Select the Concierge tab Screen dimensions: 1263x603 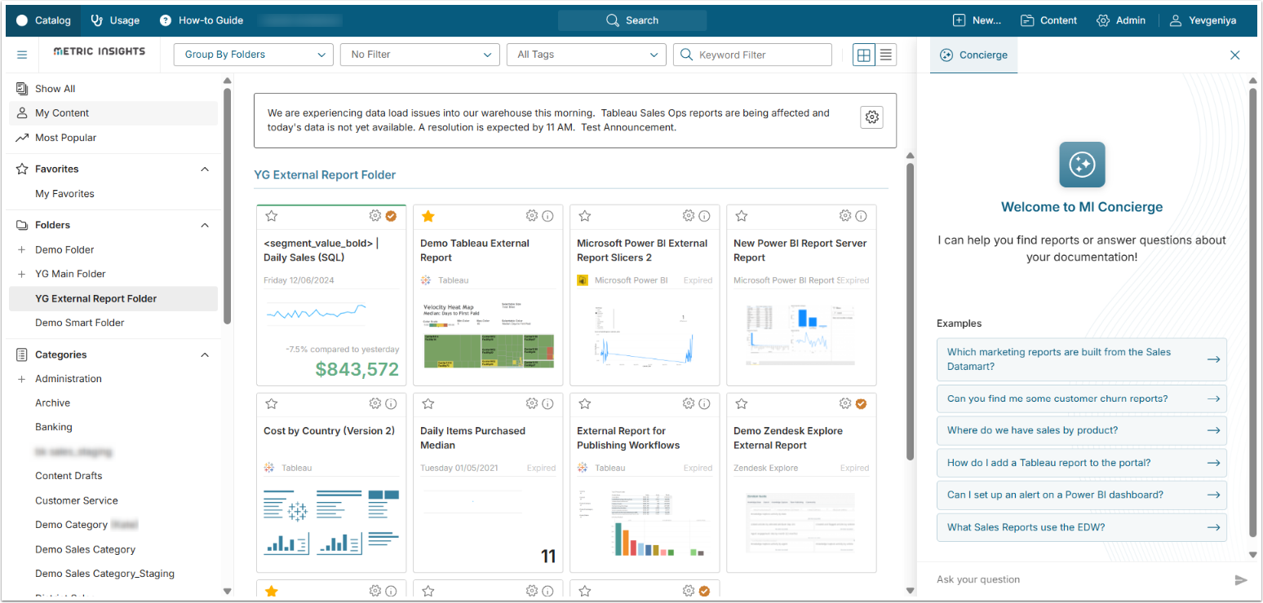coord(974,55)
